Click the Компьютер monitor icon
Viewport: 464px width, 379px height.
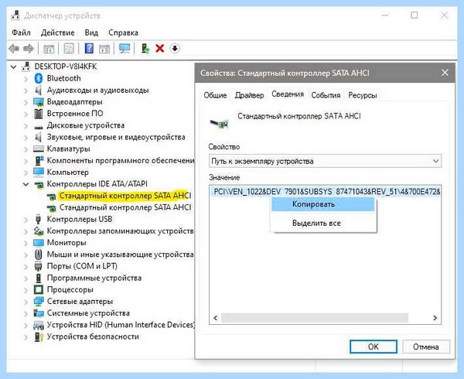coord(39,172)
